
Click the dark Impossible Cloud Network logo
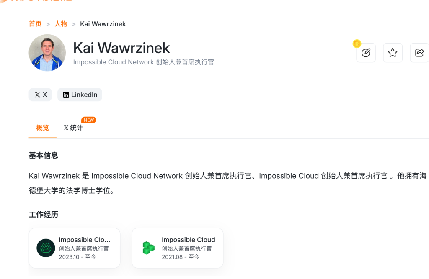(x=46, y=248)
